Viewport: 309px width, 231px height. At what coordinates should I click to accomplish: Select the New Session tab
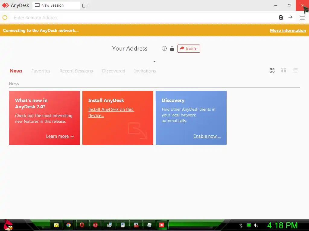(56, 5)
